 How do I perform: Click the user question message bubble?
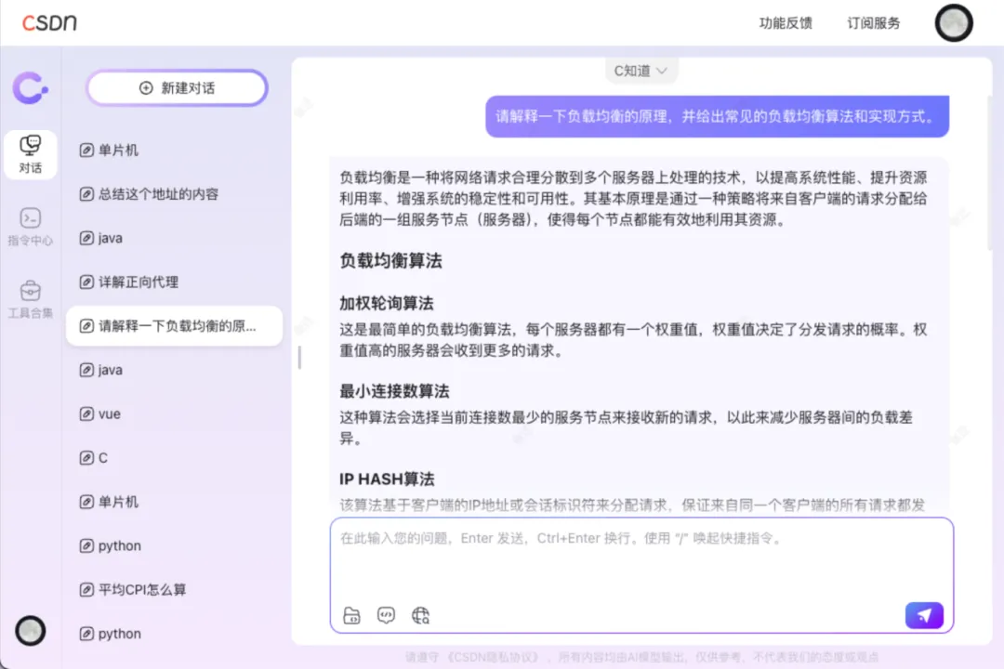click(717, 116)
